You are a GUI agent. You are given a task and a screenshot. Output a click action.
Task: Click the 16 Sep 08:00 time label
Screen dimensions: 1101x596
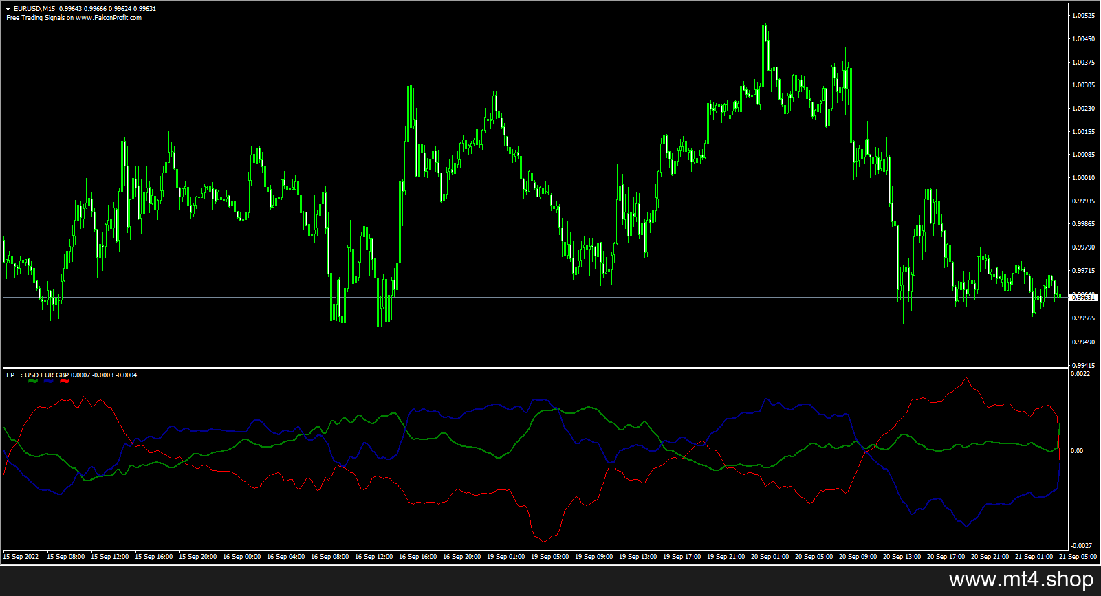(329, 557)
